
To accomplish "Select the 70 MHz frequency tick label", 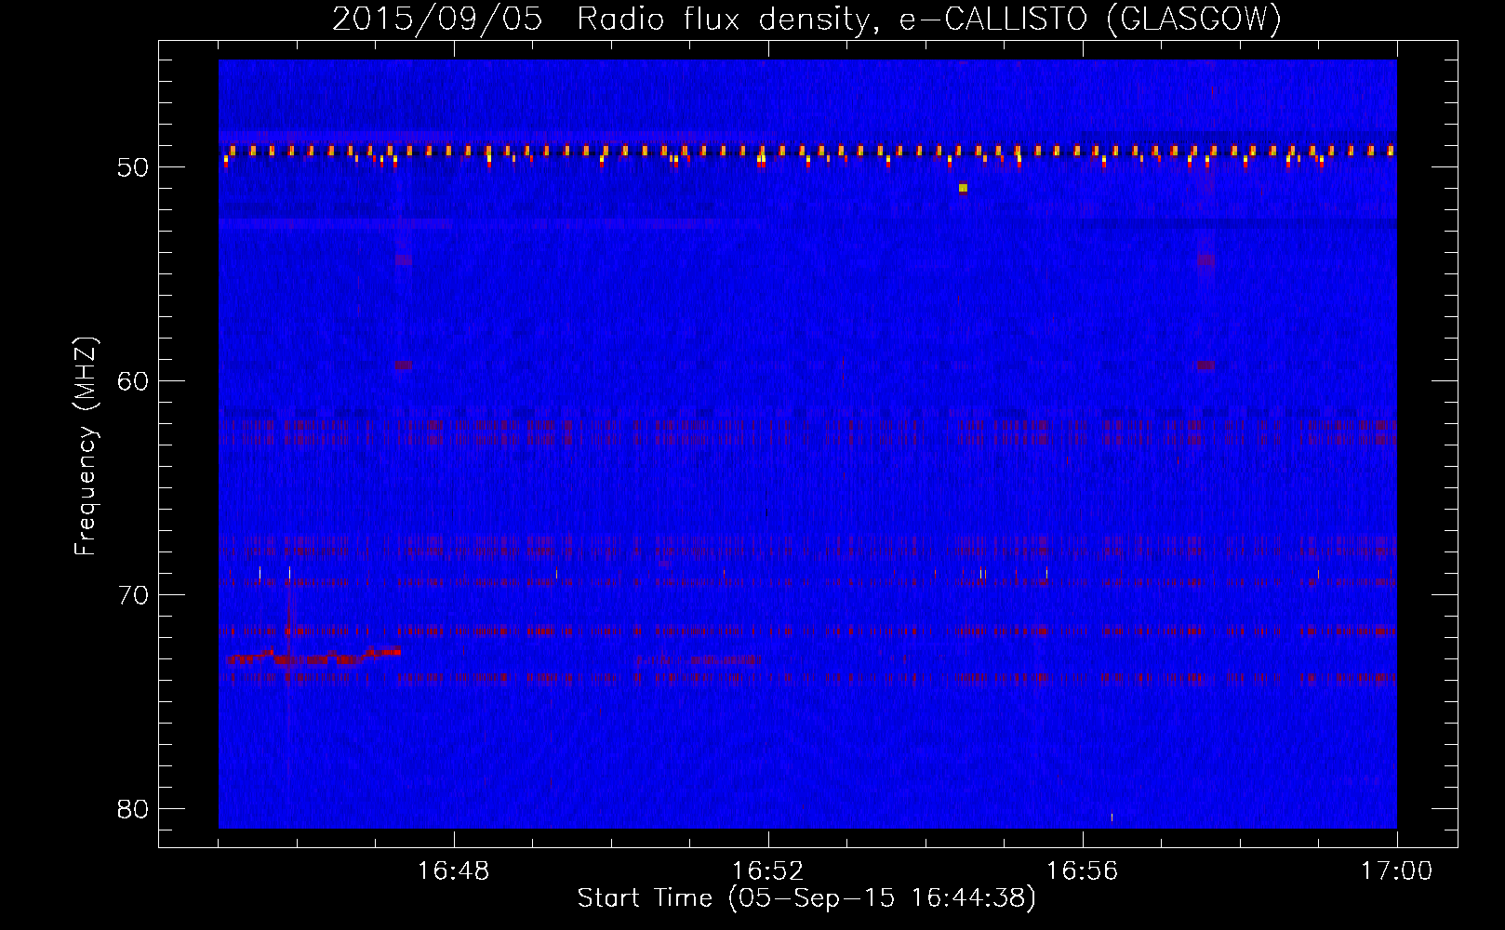I will point(134,595).
